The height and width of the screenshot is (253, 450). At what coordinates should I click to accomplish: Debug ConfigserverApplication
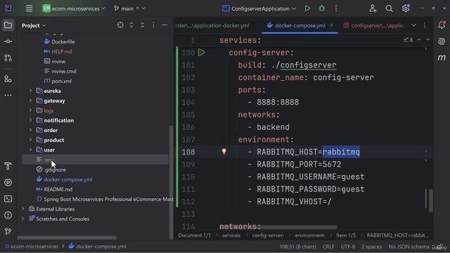[x=322, y=8]
